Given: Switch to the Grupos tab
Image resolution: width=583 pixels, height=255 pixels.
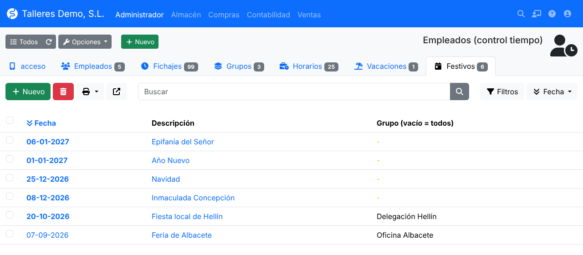Looking at the screenshot, I should pyautogui.click(x=239, y=66).
